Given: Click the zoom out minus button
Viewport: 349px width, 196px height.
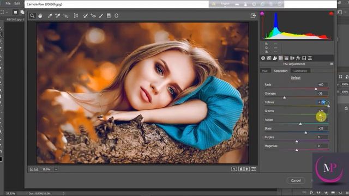Looking at the screenshot, I should (x=32, y=169).
